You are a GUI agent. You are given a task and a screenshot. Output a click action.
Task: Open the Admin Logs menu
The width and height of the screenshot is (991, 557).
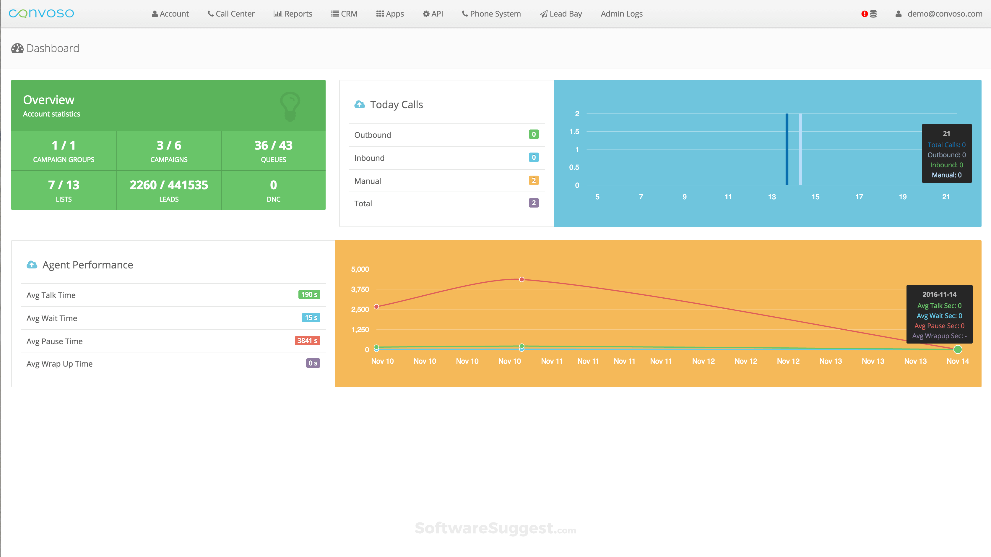click(x=621, y=14)
